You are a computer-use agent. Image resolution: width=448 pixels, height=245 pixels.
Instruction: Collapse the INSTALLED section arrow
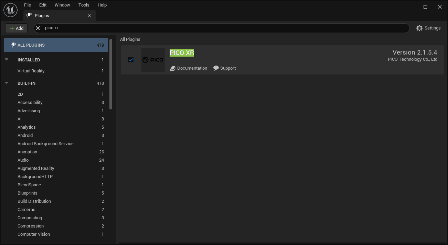[x=7, y=59]
